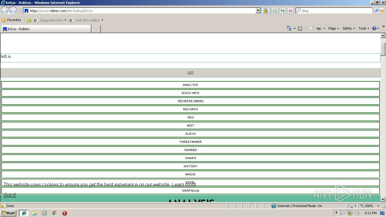
Task: Click the WOT navigation button
Action: tap(190, 125)
